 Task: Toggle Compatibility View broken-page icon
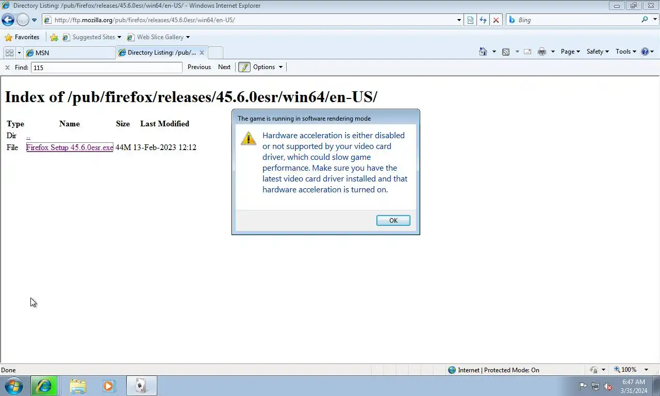pyautogui.click(x=470, y=20)
